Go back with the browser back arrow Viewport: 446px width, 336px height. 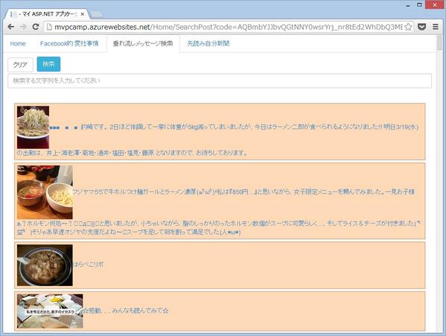(x=11, y=27)
